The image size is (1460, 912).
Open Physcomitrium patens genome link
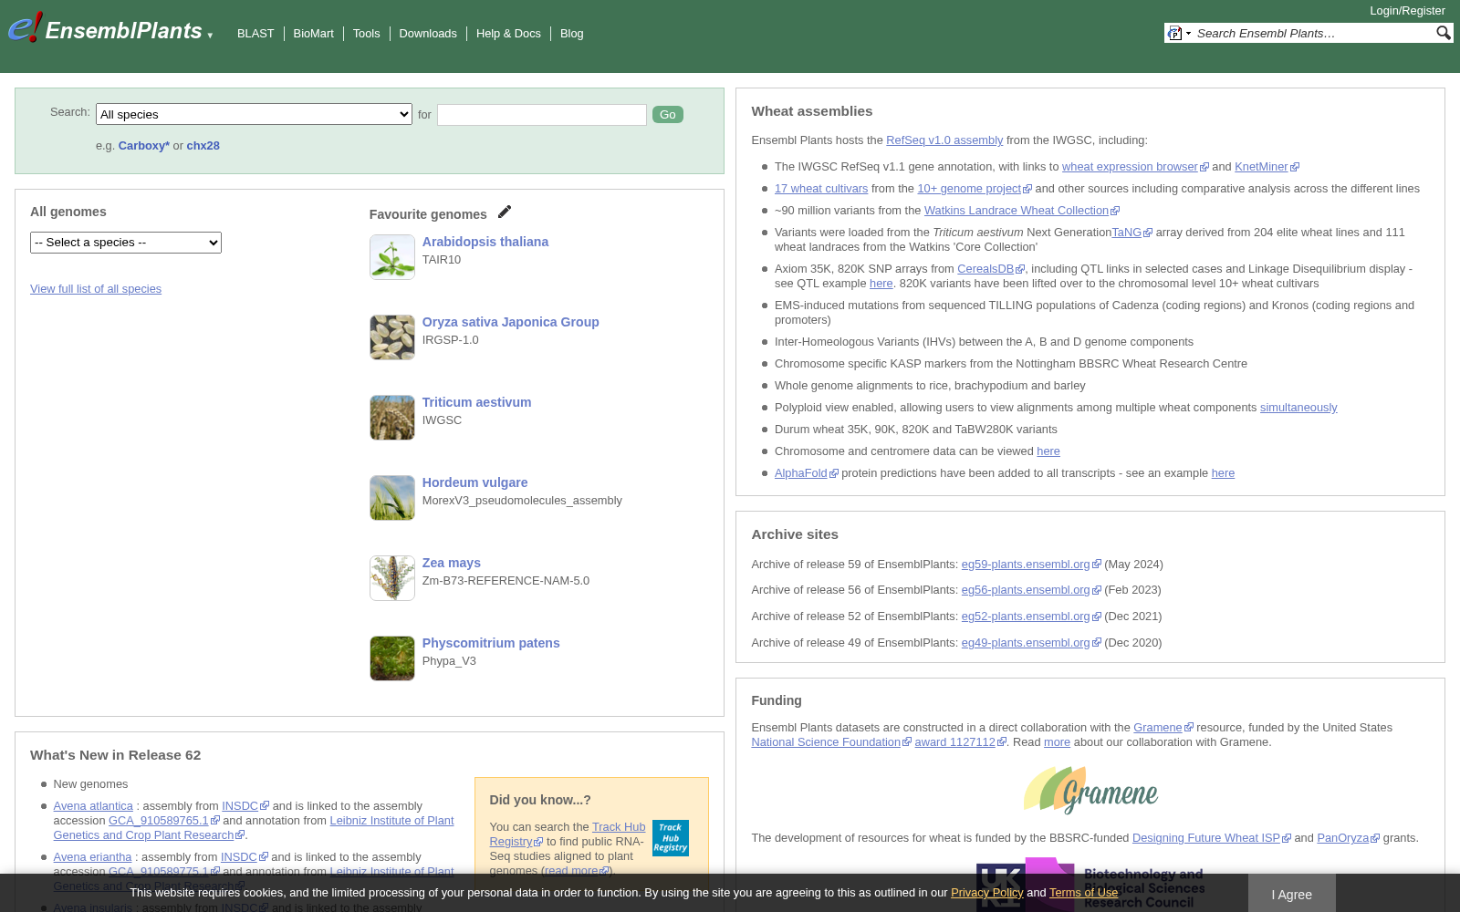(x=491, y=643)
